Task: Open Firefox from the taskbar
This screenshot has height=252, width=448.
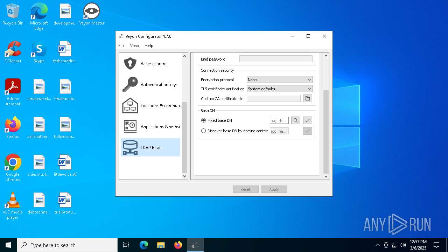Action: [x=178, y=245]
